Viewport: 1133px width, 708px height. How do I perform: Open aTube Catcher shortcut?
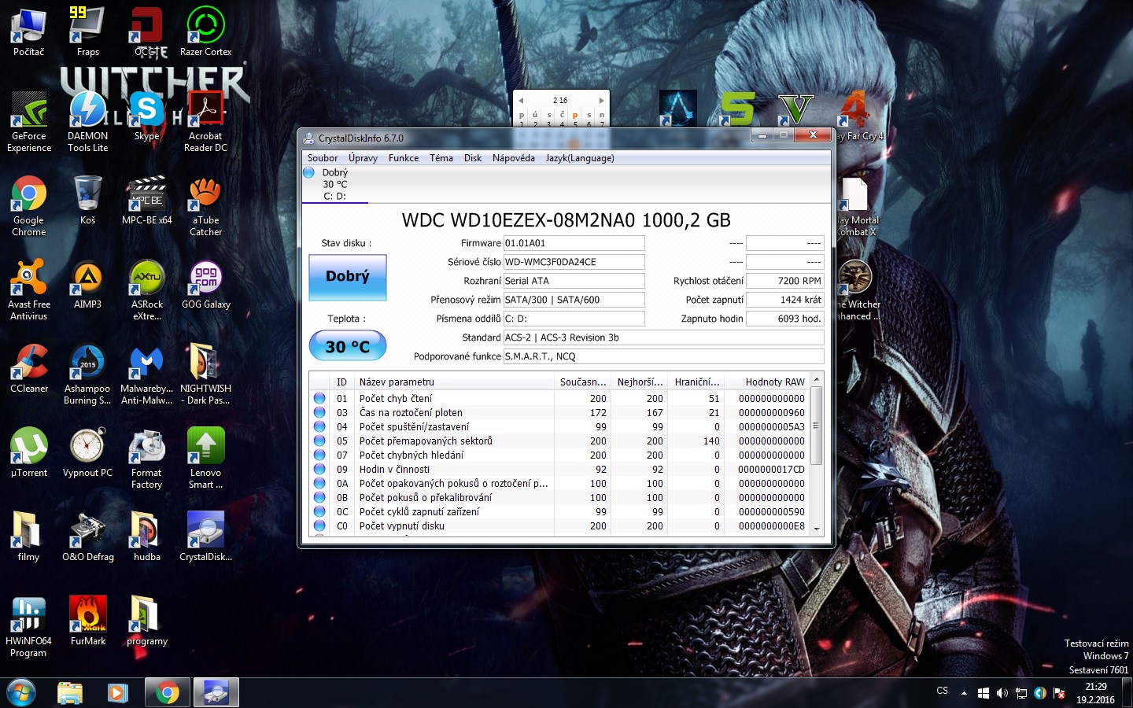coord(206,205)
